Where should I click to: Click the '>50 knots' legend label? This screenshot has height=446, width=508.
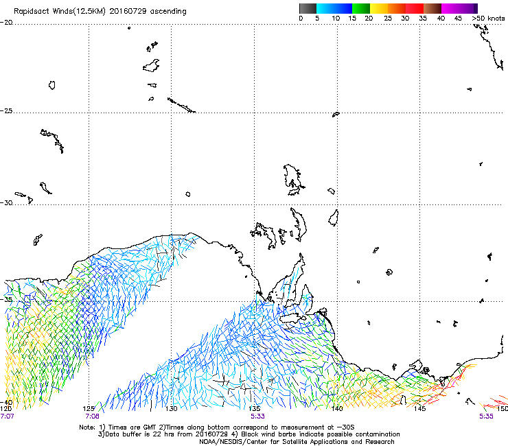[488, 19]
